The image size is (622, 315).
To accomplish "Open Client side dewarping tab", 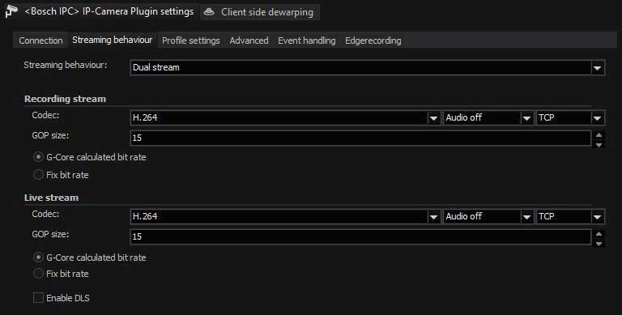I will coord(259,12).
